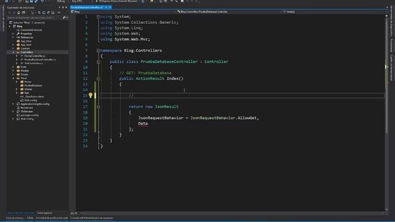Select the Scripts folder
395x222 pixels.
(24, 74)
